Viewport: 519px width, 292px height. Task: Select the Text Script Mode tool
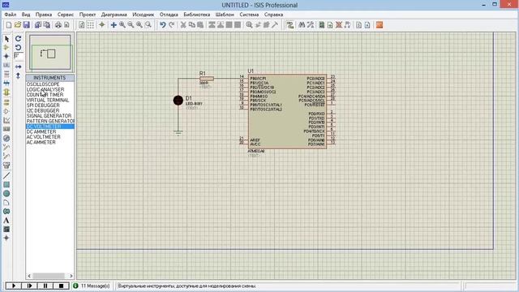6,74
